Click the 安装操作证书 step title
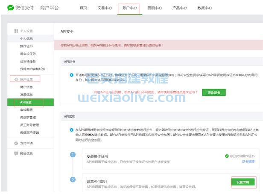Screen dimensions: 263x196 point(97,156)
